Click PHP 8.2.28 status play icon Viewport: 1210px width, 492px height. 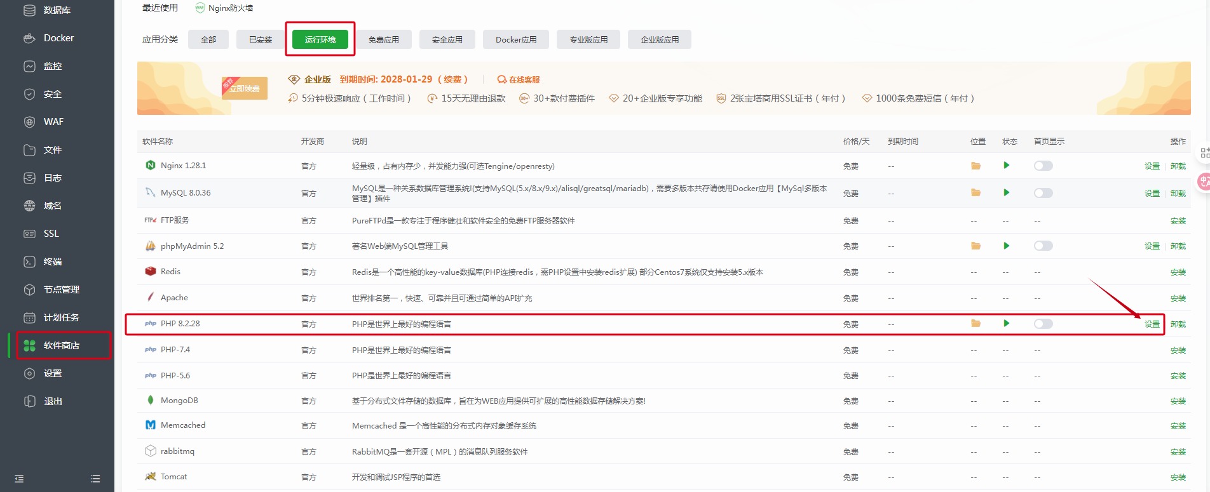[1006, 324]
